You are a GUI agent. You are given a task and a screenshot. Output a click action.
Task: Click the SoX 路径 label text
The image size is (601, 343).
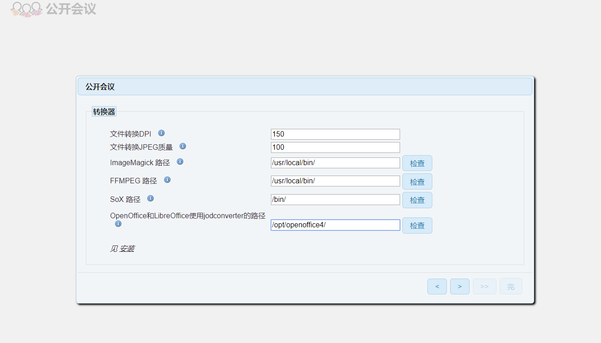[x=125, y=199]
